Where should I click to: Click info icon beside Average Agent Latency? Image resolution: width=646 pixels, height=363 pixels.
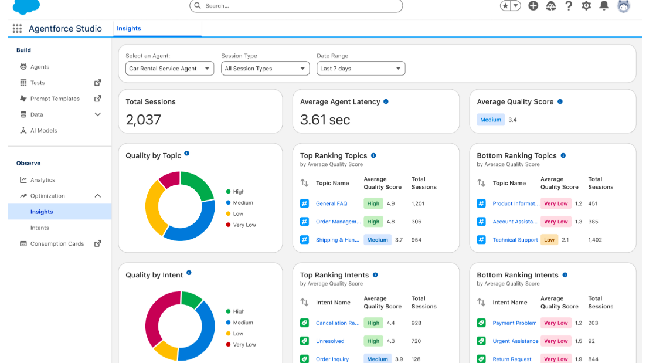pyautogui.click(x=386, y=101)
